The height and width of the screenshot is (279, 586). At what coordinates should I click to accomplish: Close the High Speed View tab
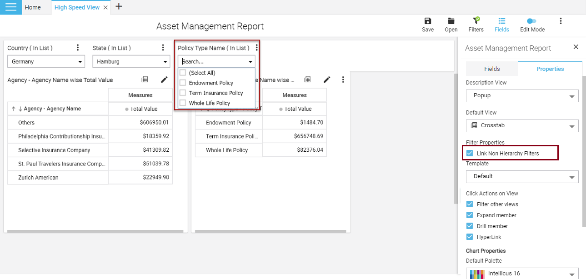pyautogui.click(x=106, y=8)
